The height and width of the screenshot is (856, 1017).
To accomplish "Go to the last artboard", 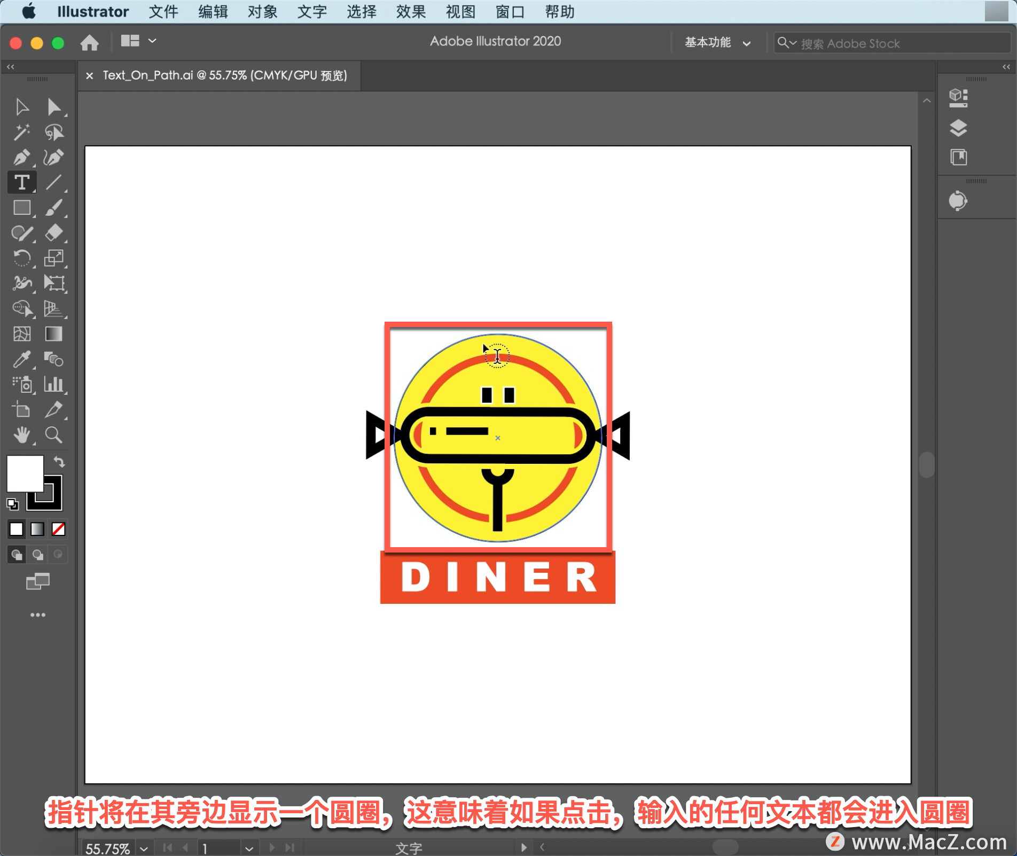I will pyautogui.click(x=290, y=847).
